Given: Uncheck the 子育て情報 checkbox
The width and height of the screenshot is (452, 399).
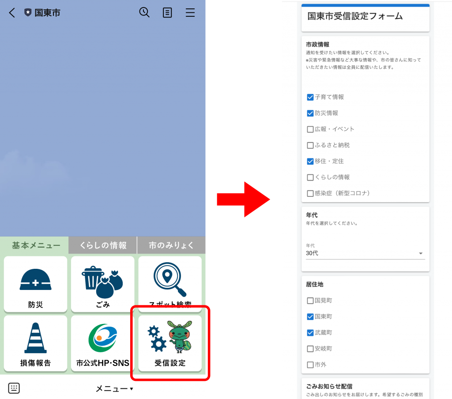Looking at the screenshot, I should click(310, 97).
